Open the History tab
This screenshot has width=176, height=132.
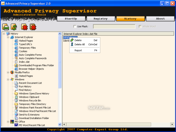pyautogui.click(x=130, y=19)
